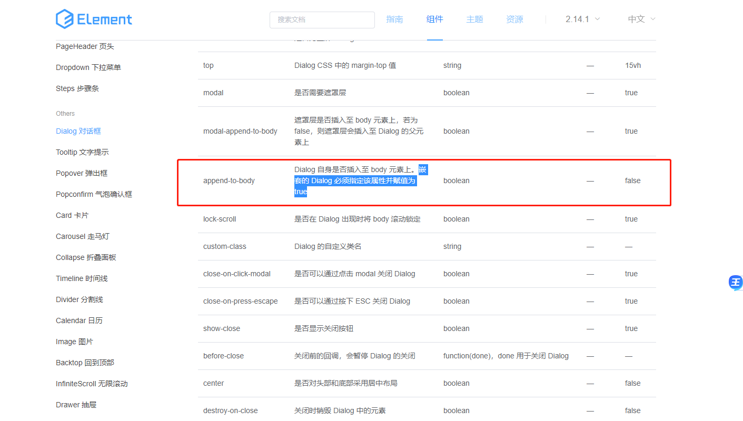
Task: Select the 主题 menu item
Action: (474, 19)
